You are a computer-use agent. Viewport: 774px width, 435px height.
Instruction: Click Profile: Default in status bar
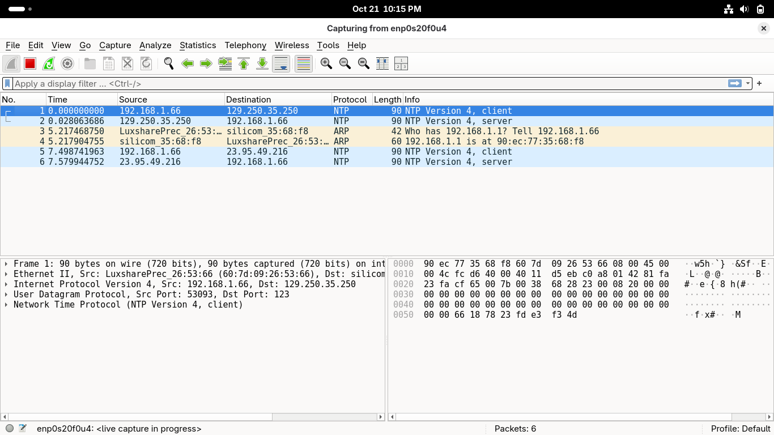[x=740, y=429]
